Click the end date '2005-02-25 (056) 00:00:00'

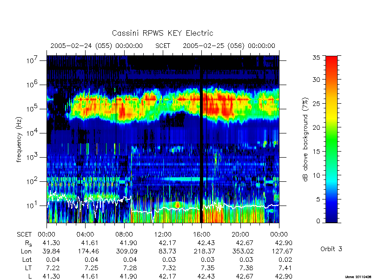click(229, 46)
